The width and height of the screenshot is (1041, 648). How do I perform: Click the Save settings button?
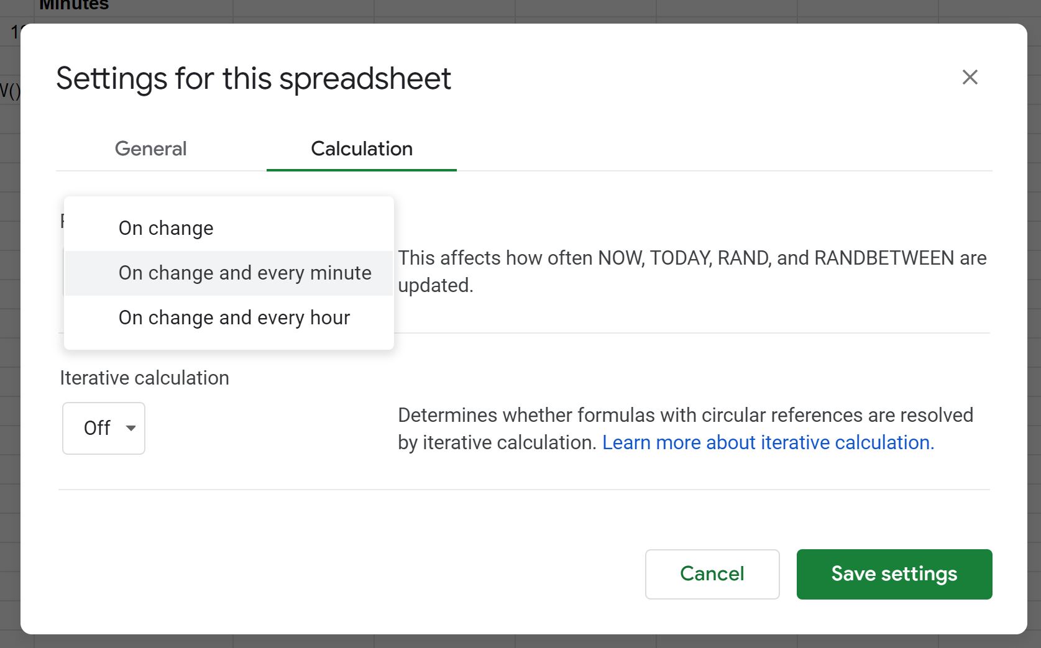(x=894, y=574)
